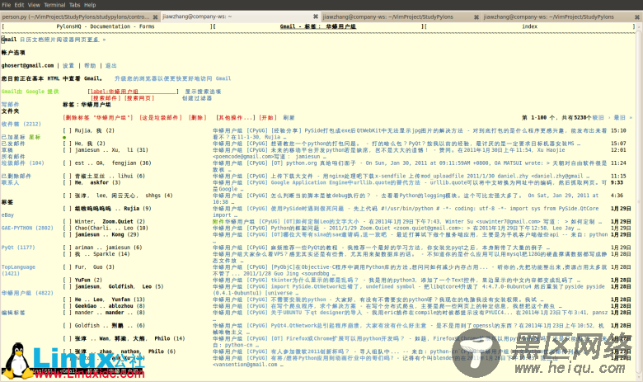Tick the checkbox for He, 我 (2)
The width and height of the screenshot is (643, 382).
(x=68, y=144)
